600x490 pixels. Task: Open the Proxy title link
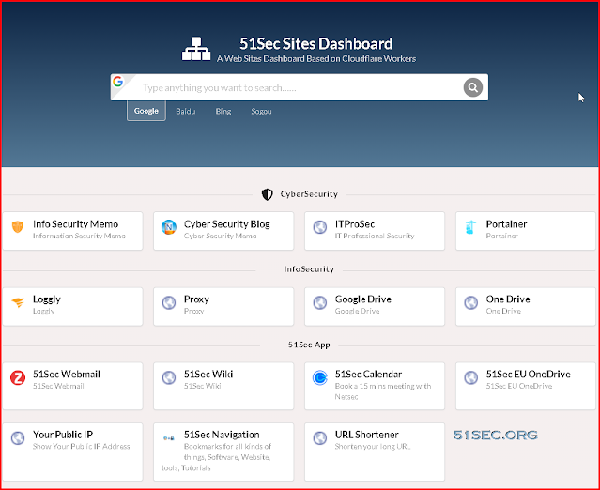196,299
